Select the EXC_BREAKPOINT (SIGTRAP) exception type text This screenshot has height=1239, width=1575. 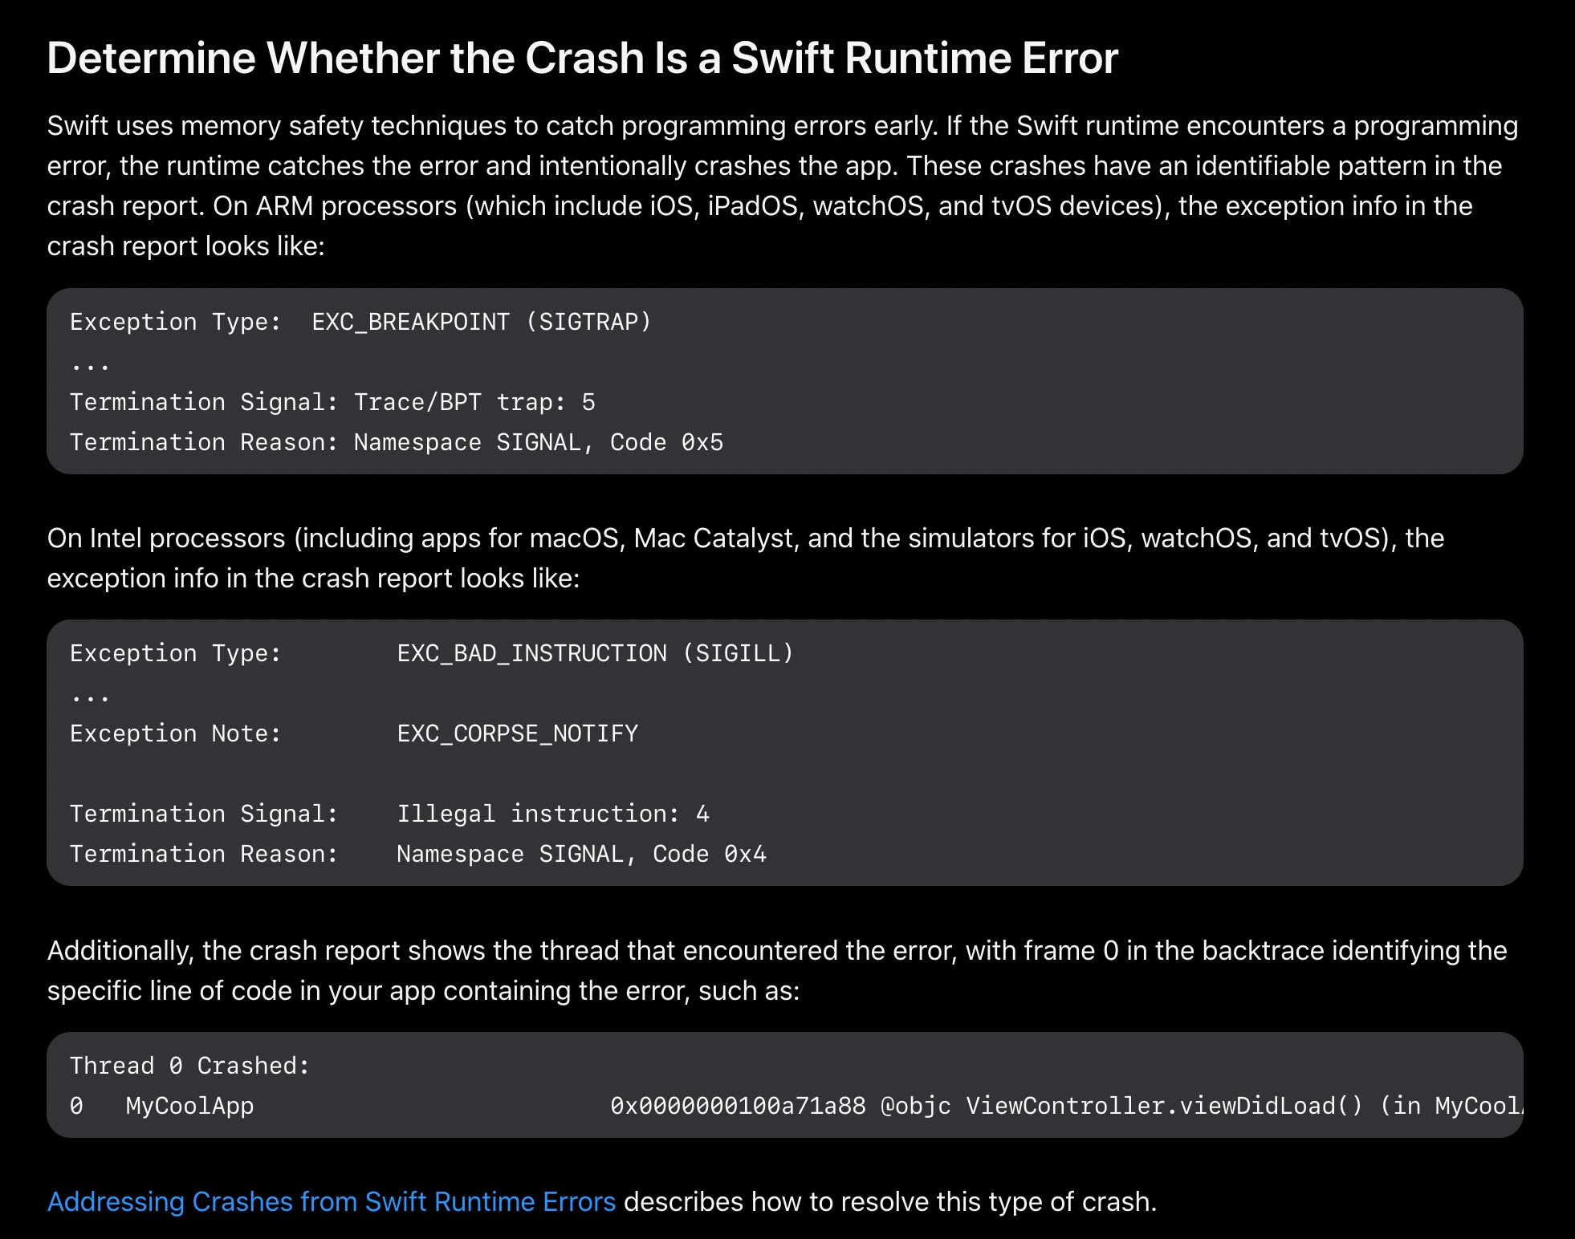click(x=480, y=321)
